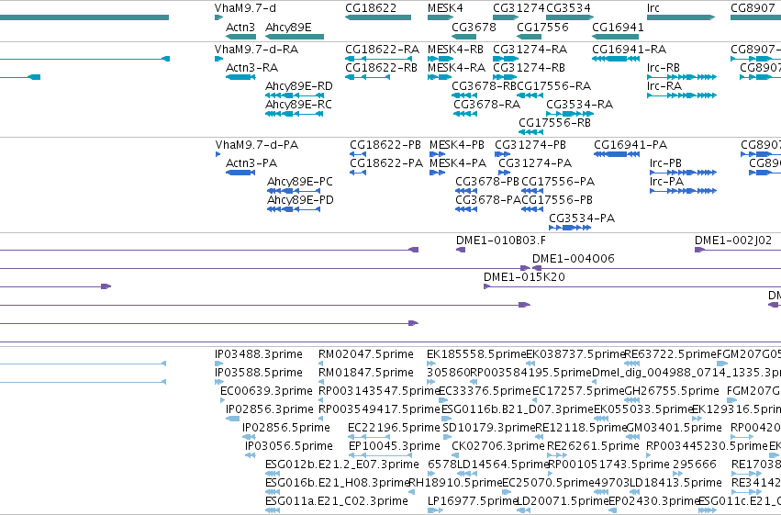Select the RM01847.5prime EST label
The height and width of the screenshot is (515, 781).
point(366,373)
